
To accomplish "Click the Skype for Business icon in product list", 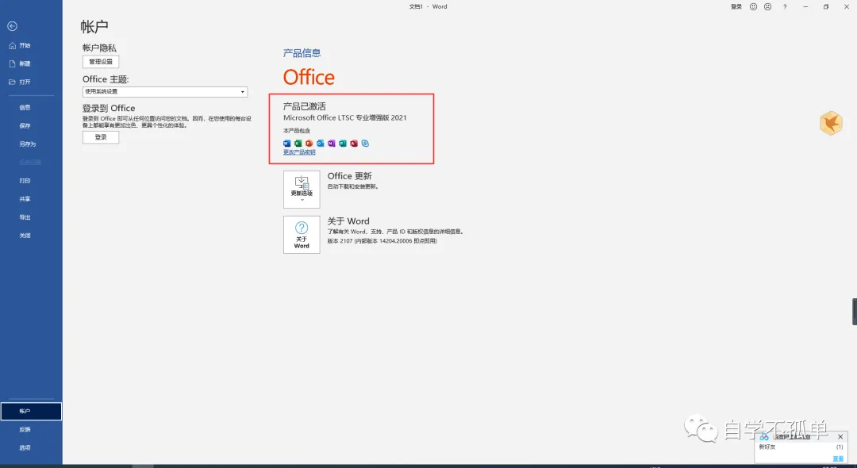I will click(x=365, y=144).
